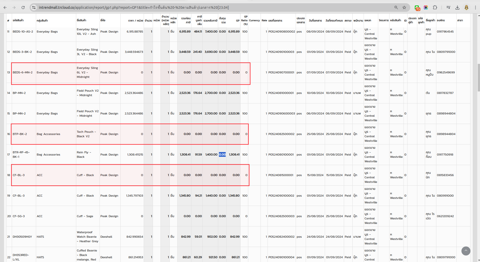This screenshot has height=262, width=480.
Task: Click customer phone 0817832787
Action: [445, 93]
